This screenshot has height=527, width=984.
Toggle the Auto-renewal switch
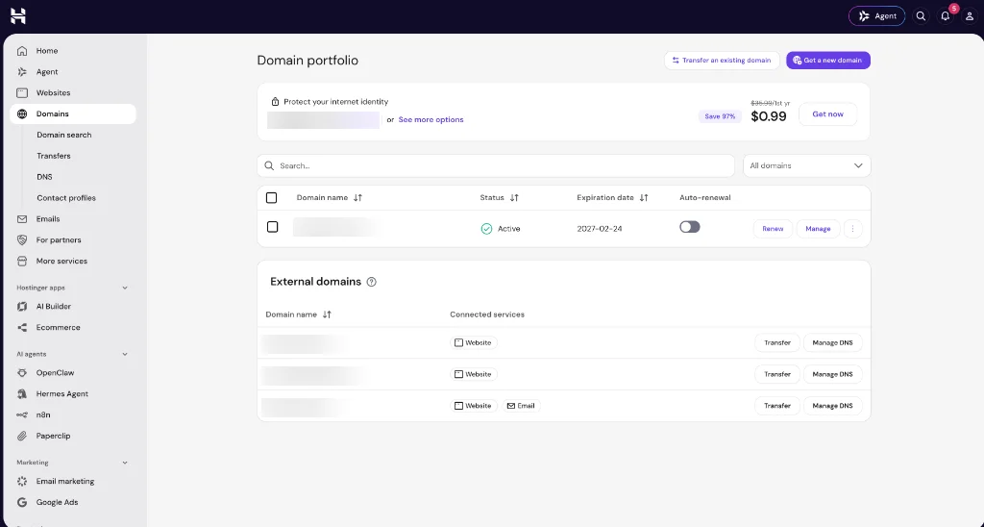click(690, 227)
